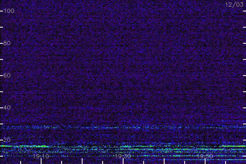Click the 19:10 time axis label
246x164 pixels.
(x=41, y=156)
